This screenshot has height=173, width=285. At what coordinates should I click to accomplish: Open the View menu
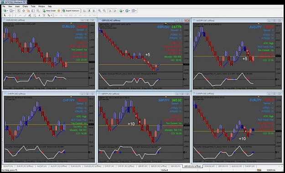pyautogui.click(x=10, y=6)
